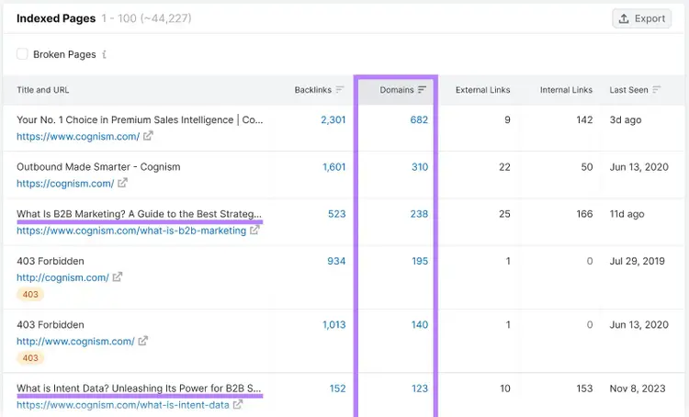Viewport: 689px width, 417px height.
Task: Click the Export button
Action: tap(641, 18)
